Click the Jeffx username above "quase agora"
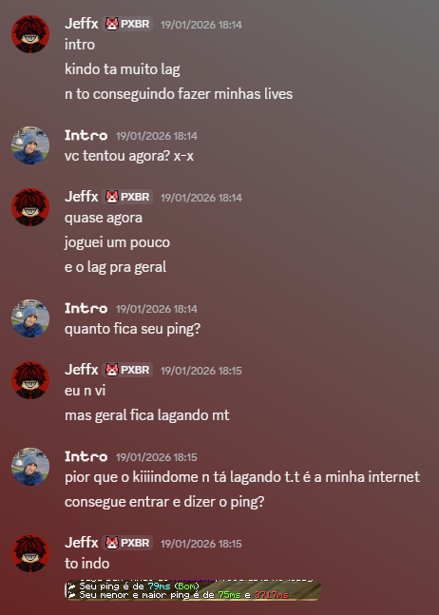Screen dimensions: 439x615 [81, 196]
